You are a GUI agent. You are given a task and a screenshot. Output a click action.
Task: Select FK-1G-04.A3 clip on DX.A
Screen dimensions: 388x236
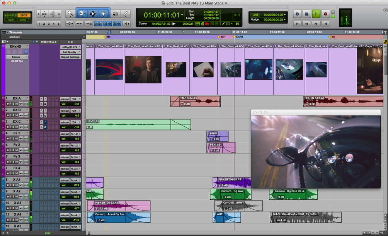click(195, 102)
